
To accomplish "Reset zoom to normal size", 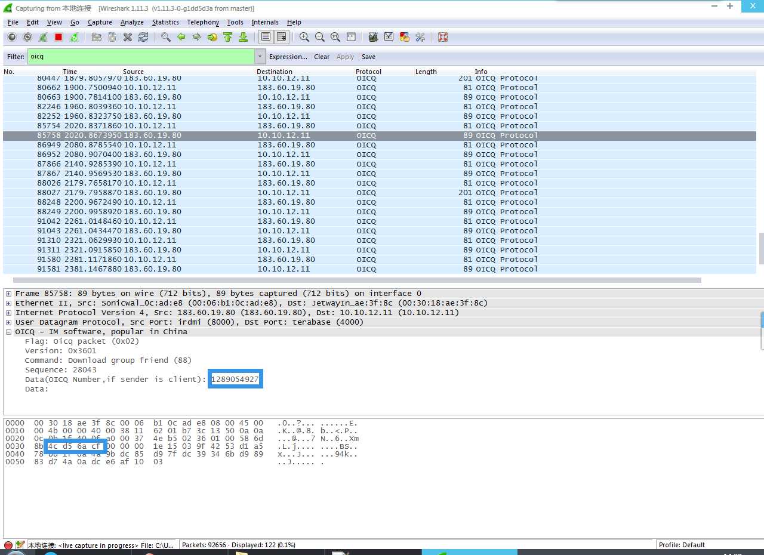I will pos(335,37).
